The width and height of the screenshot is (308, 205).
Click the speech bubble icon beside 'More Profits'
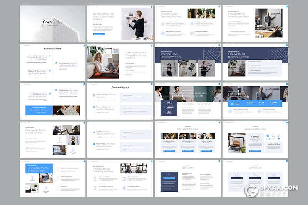click(55, 90)
